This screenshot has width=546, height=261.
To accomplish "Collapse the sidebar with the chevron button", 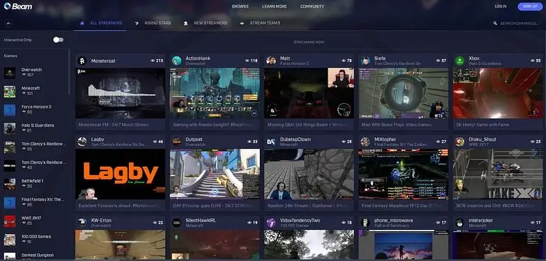I will 8,24.
